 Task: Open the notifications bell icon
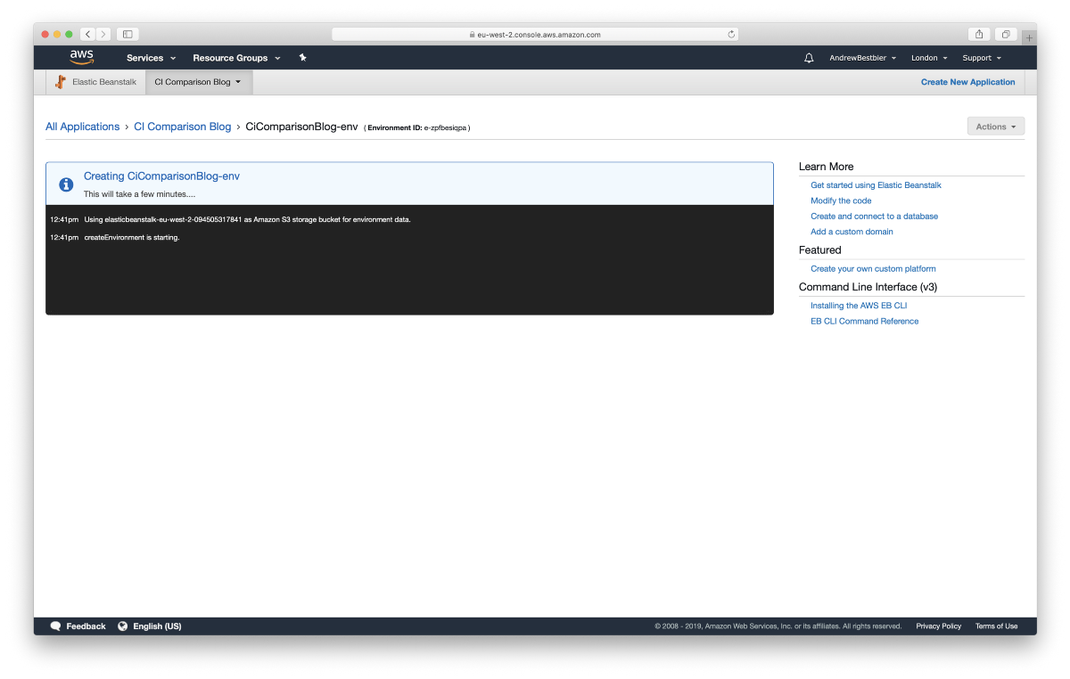click(809, 58)
